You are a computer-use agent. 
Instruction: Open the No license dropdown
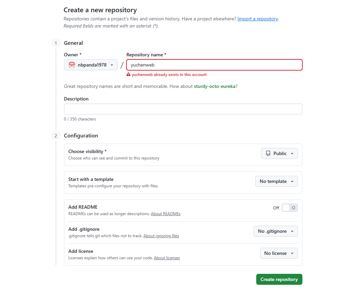279,253
